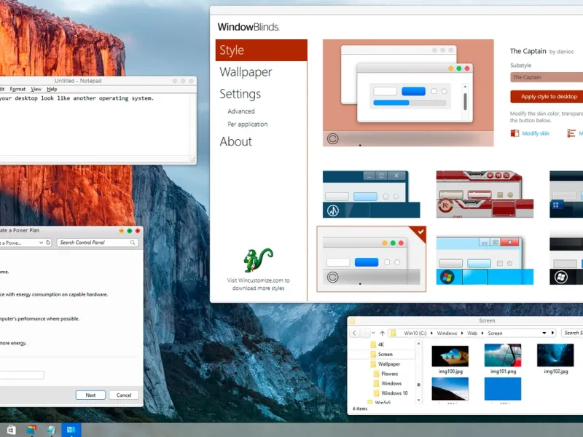Open the Per application subsection
Viewport: 583px width, 437px height.
click(x=248, y=124)
